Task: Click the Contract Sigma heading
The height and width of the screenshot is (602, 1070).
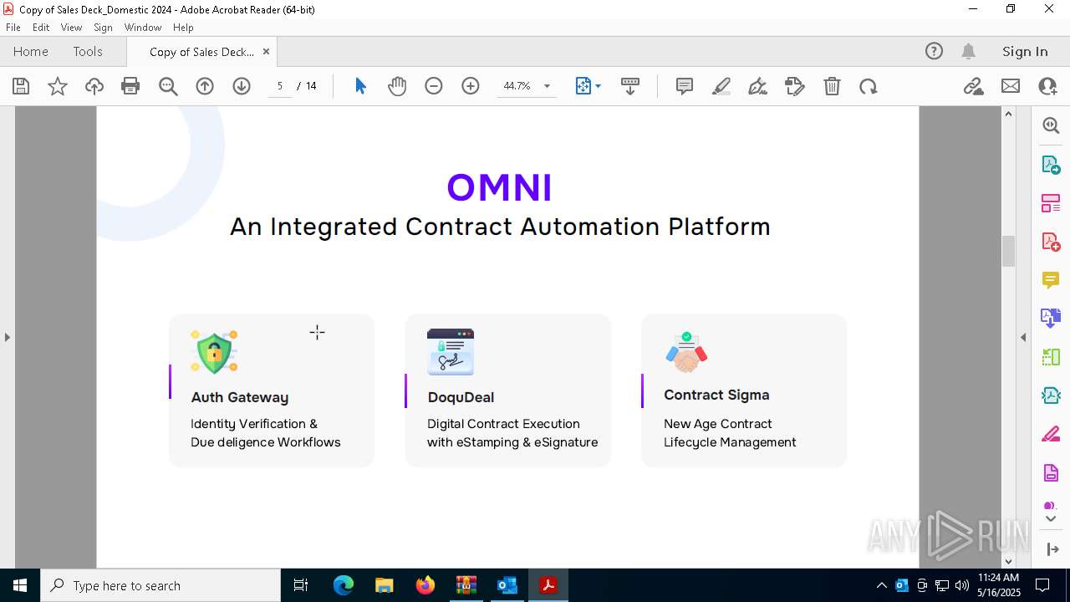Action: [x=716, y=395]
